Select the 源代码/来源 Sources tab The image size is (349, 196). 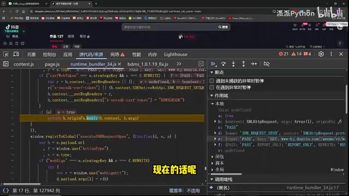click(x=91, y=54)
